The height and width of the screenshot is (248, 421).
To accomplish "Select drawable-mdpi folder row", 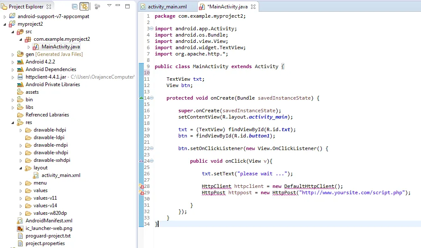I will click(x=50, y=145).
